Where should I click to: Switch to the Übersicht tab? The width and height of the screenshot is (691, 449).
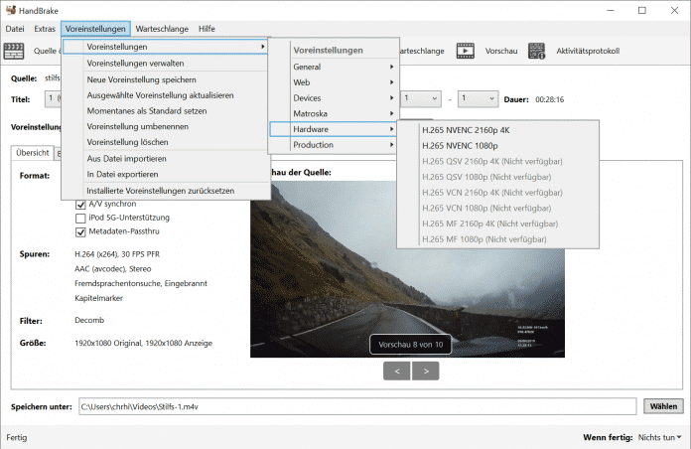click(32, 153)
